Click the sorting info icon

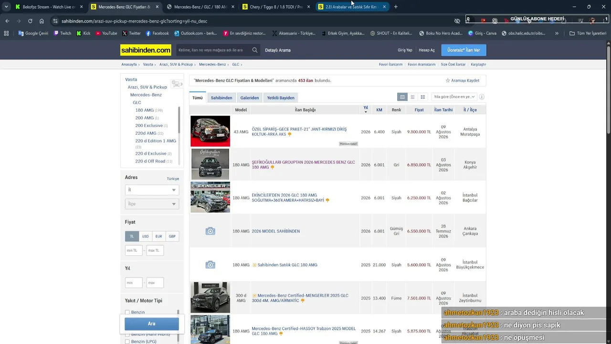pyautogui.click(x=482, y=97)
